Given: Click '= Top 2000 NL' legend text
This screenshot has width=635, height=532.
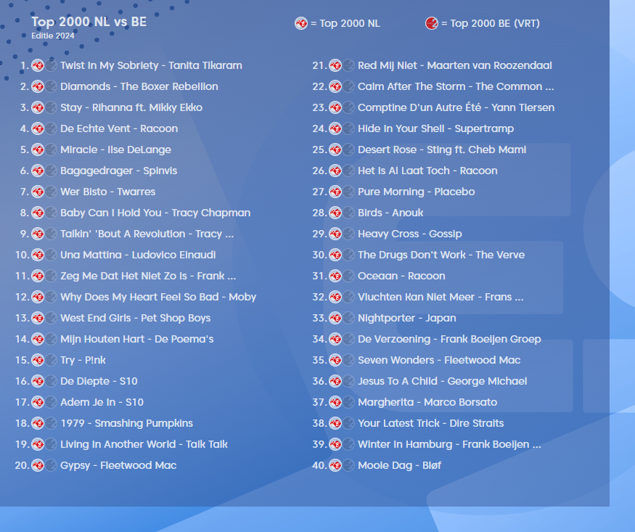Looking at the screenshot, I should [345, 23].
